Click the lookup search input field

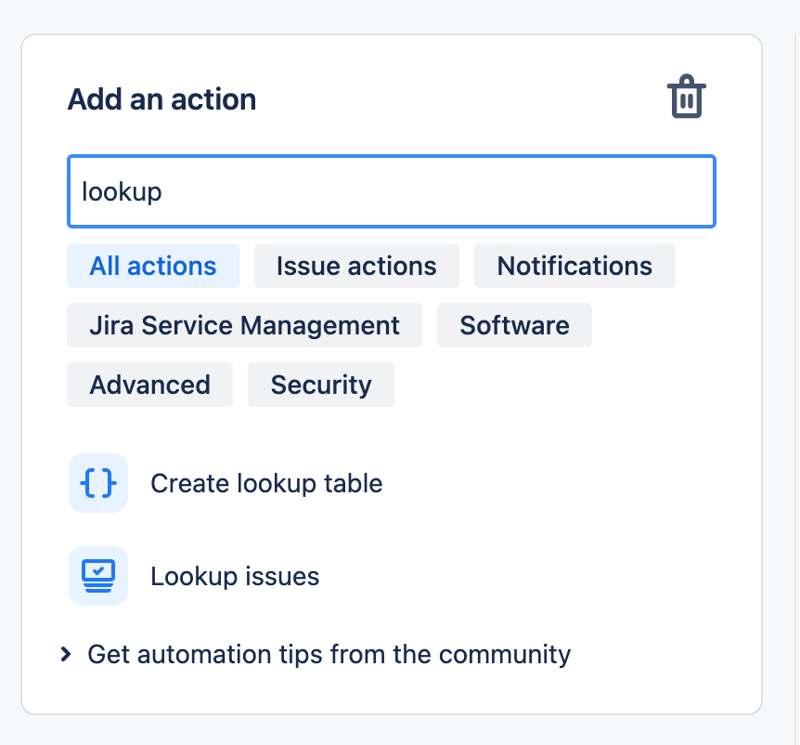391,191
